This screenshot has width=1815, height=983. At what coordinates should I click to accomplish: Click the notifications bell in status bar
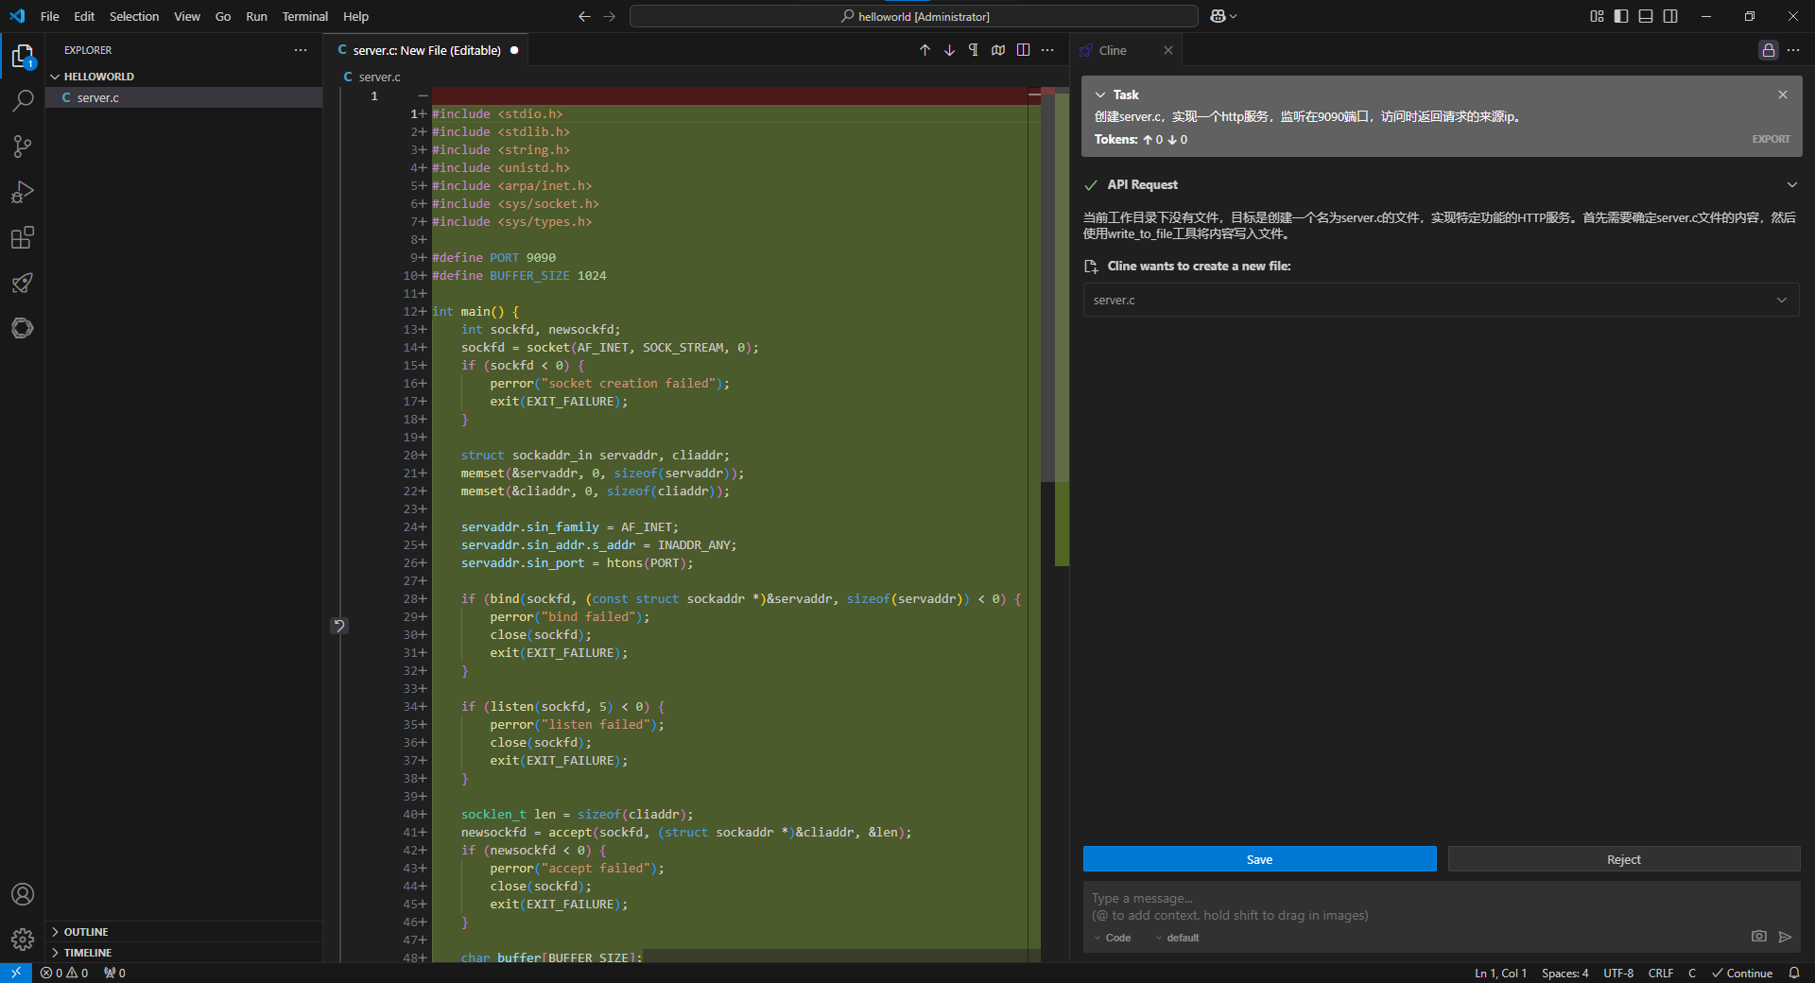point(1793,973)
